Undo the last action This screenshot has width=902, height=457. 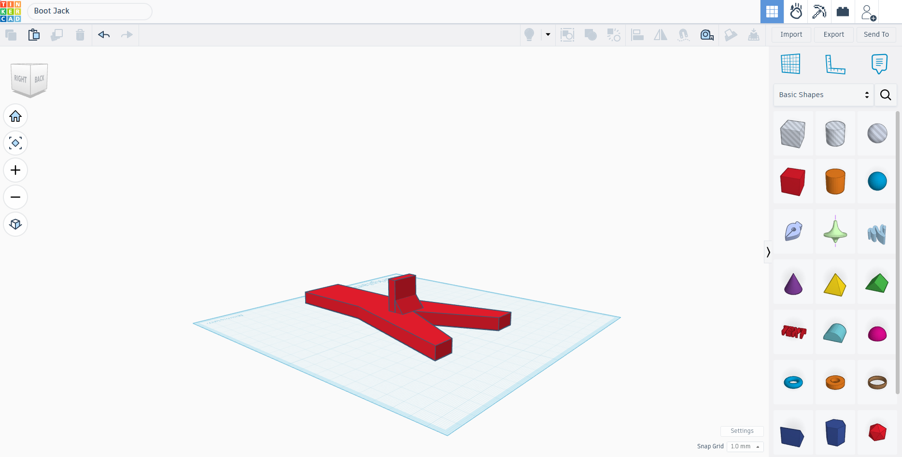click(x=104, y=35)
